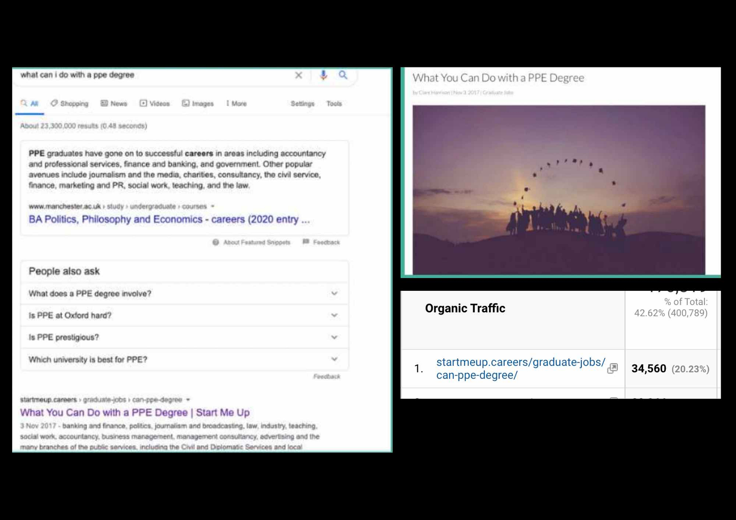The height and width of the screenshot is (520, 736).
Task: Switch to the News results tab
Action: click(x=113, y=103)
